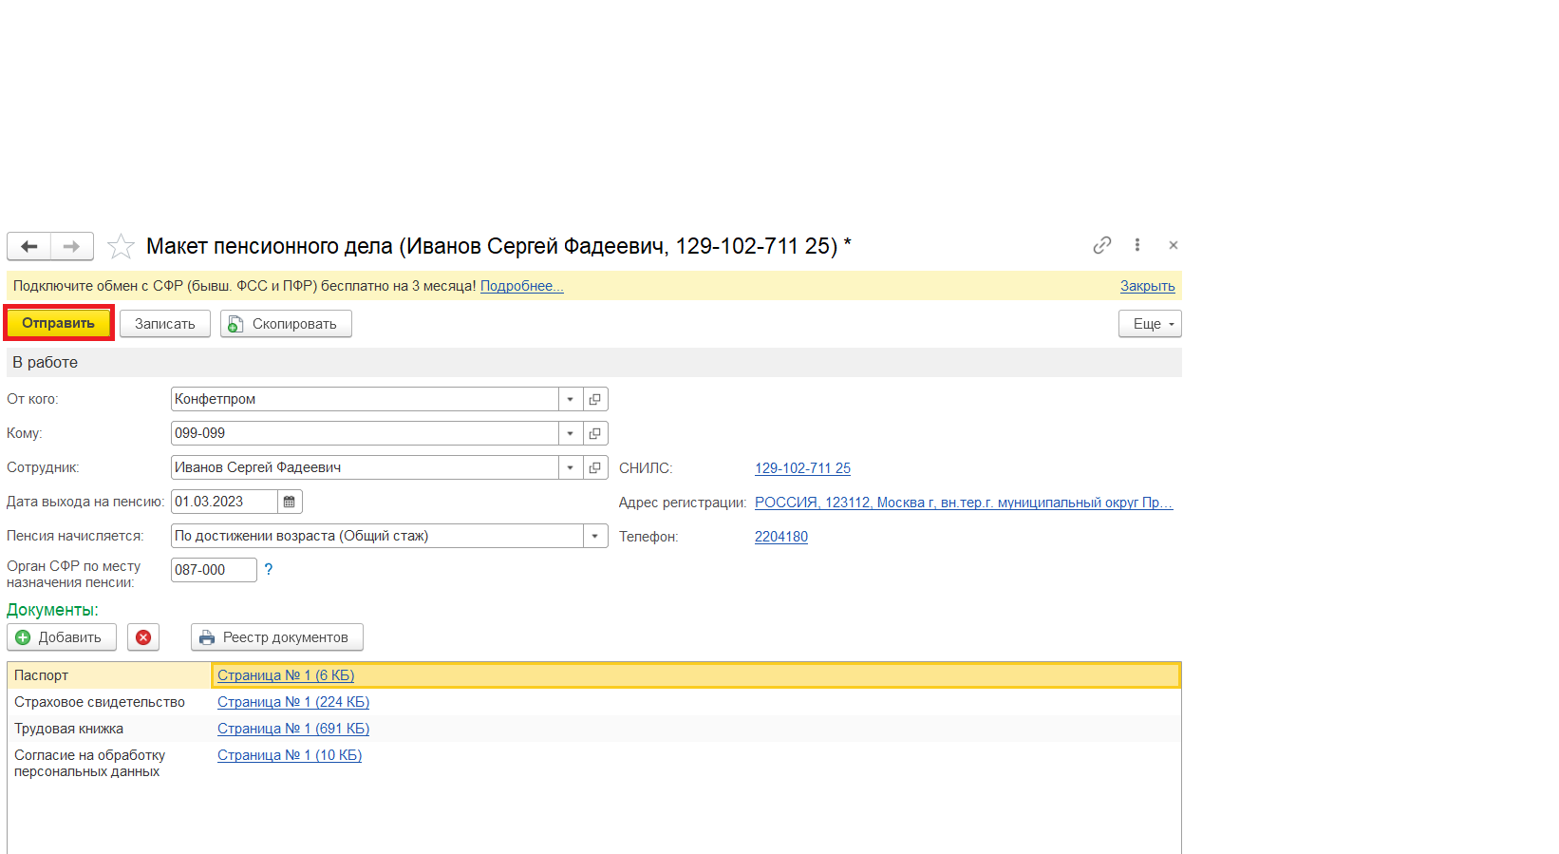
Task: Open the three-dot options menu
Action: (x=1136, y=245)
